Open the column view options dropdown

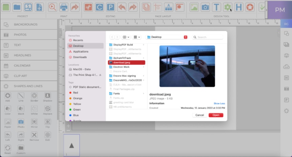[x=126, y=37]
